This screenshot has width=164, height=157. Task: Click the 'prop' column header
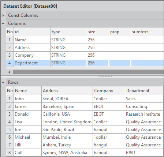[120, 32]
